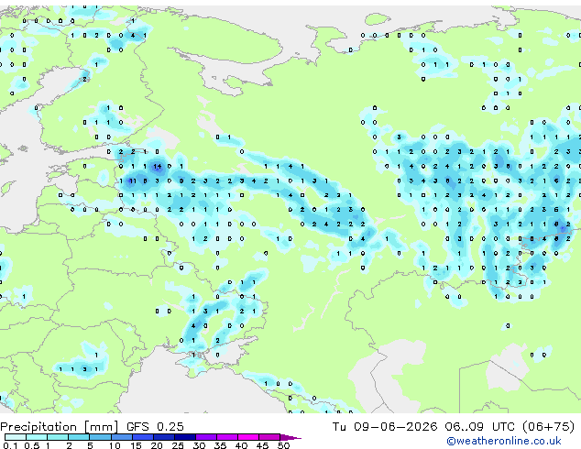Viewport: 581px width, 449px height.
Task: Click the 0.5–1 mm legend color swatch
Action: coord(37,437)
